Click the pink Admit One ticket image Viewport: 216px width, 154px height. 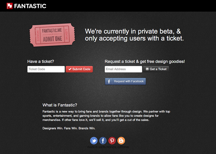(52, 36)
